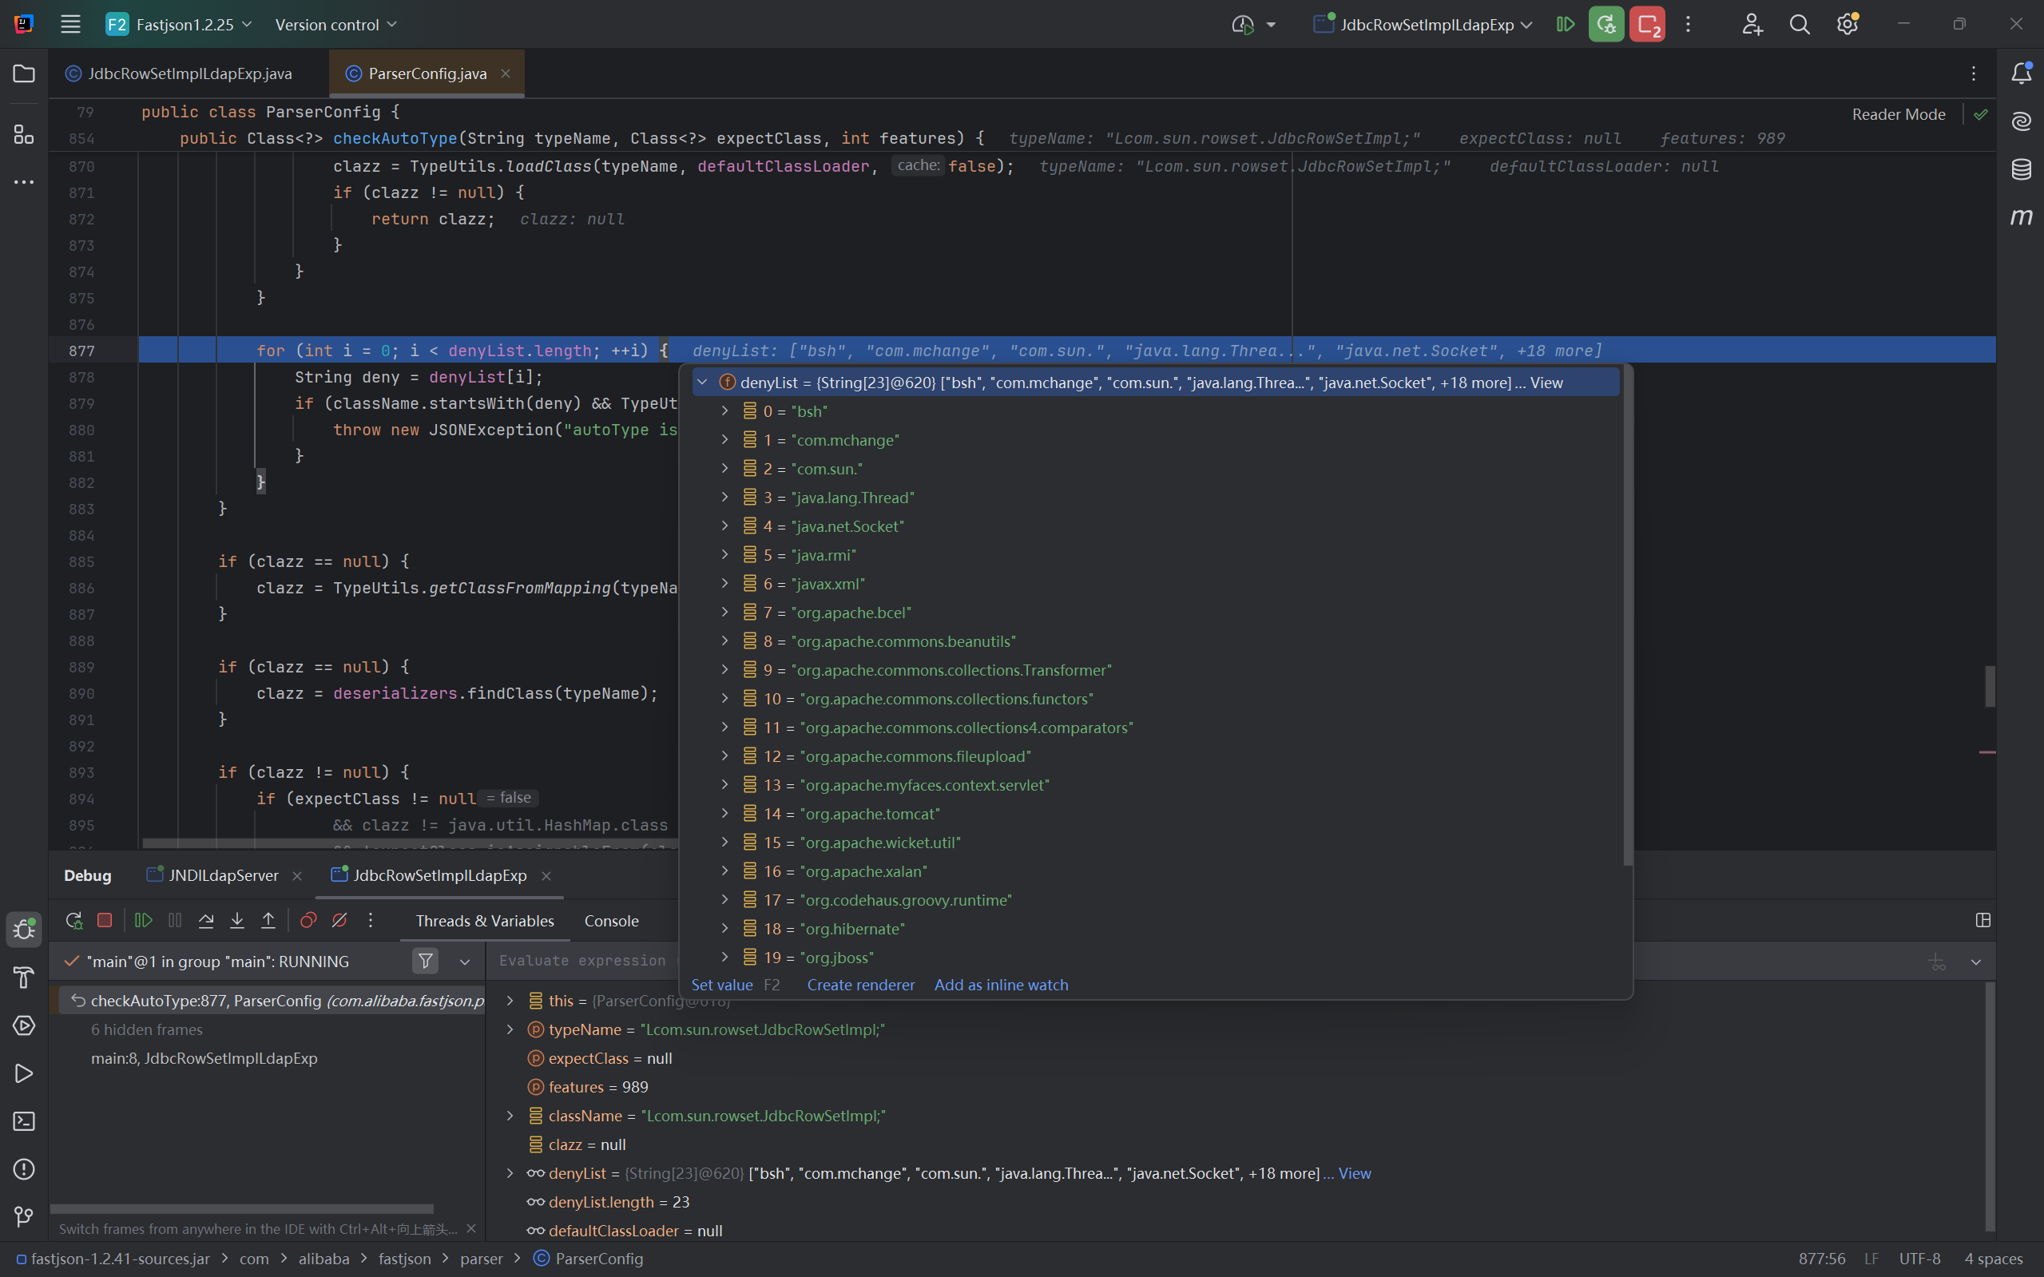
Task: Open the Build hammer tool window icon
Action: 24,978
